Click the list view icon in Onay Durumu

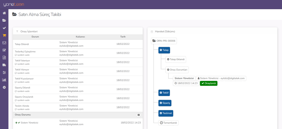pos(138,115)
